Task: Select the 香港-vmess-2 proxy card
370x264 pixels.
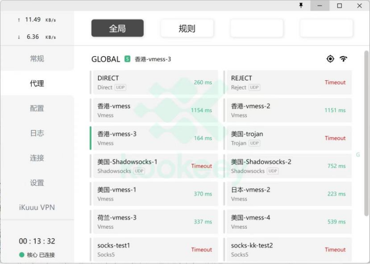Action: pos(288,111)
